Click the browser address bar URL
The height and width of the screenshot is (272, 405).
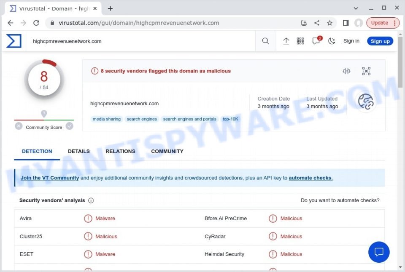coord(139,23)
